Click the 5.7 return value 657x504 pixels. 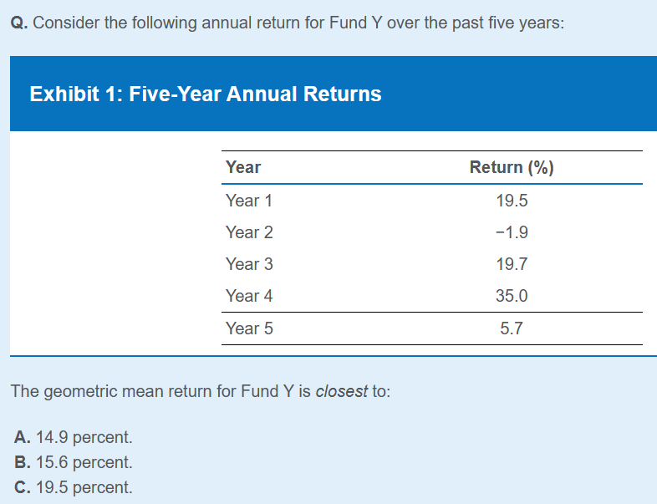pos(512,328)
